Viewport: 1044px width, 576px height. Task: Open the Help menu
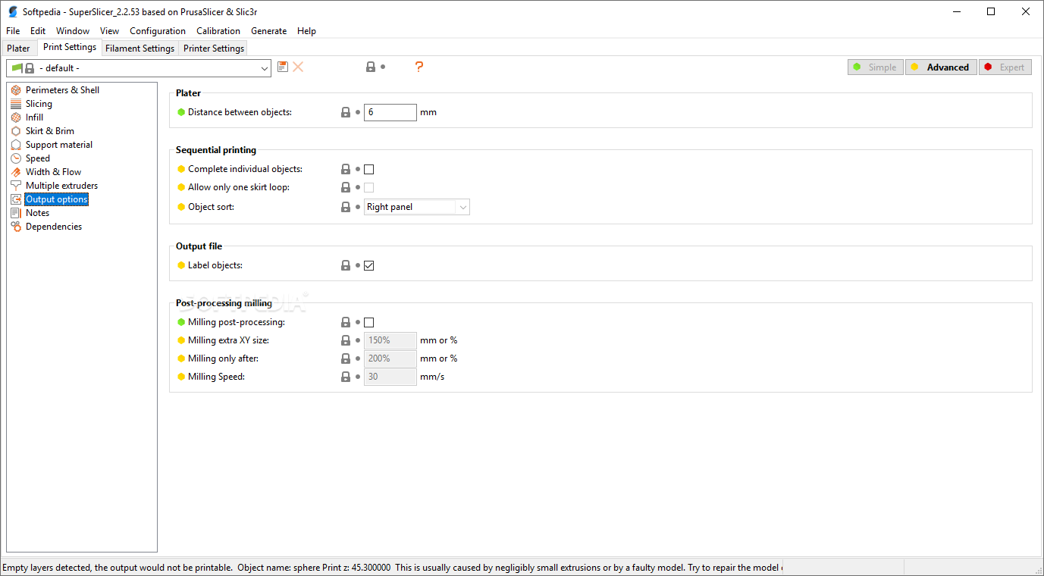tap(306, 31)
